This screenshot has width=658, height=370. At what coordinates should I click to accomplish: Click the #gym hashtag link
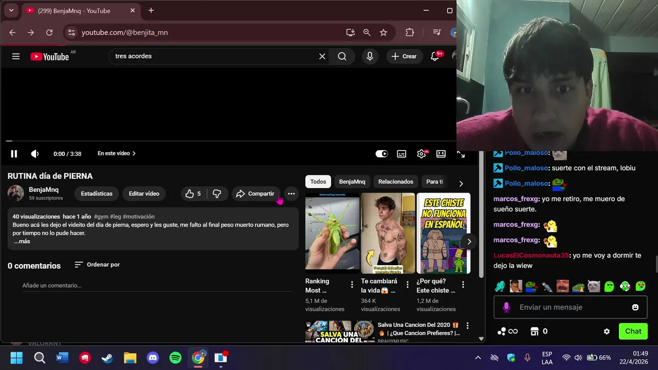click(x=101, y=217)
